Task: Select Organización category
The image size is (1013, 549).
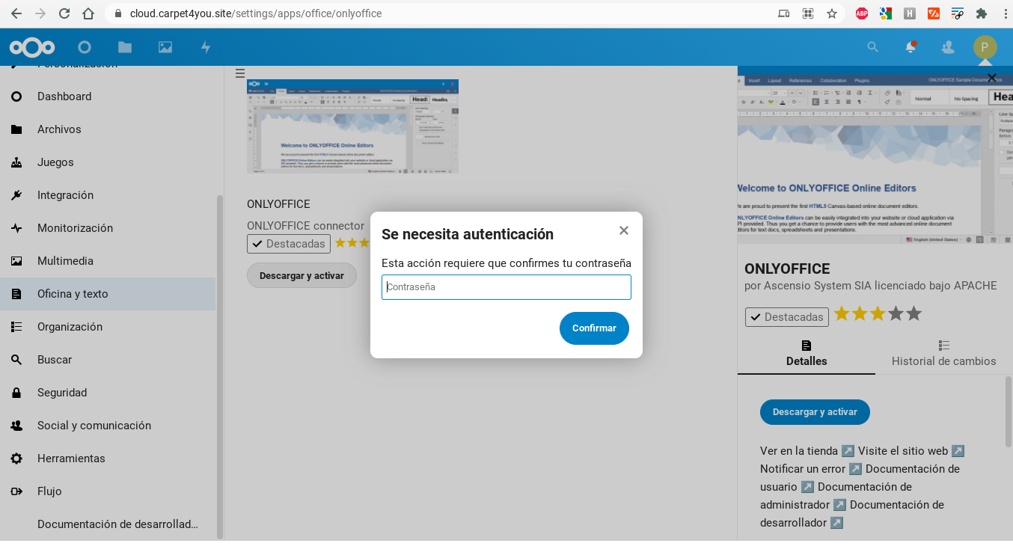Action: point(108,327)
